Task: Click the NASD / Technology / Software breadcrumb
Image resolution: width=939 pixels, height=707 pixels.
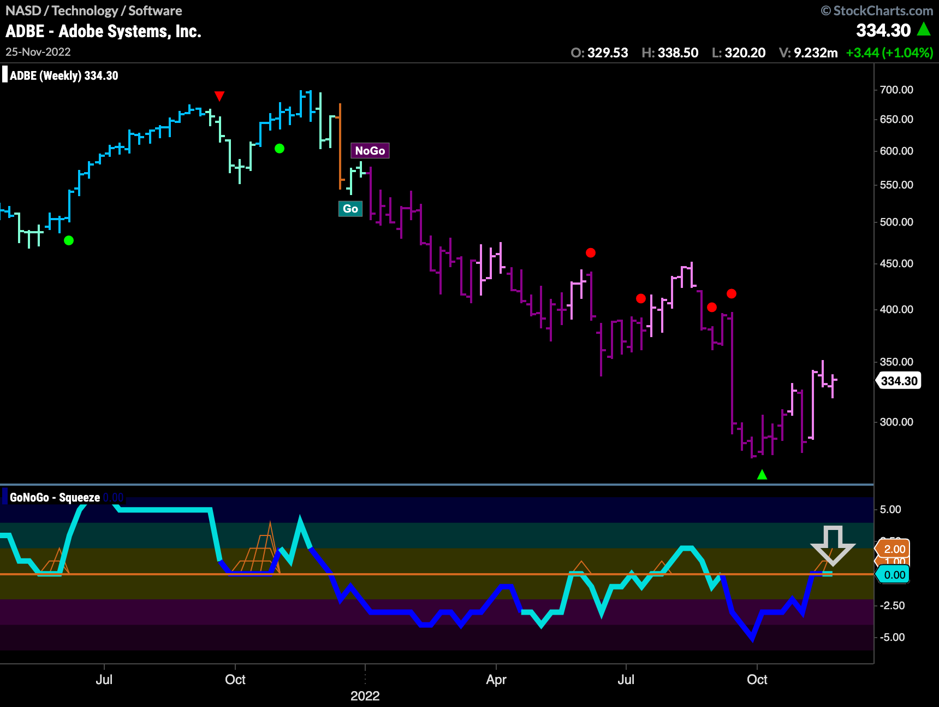Action: pos(93,10)
